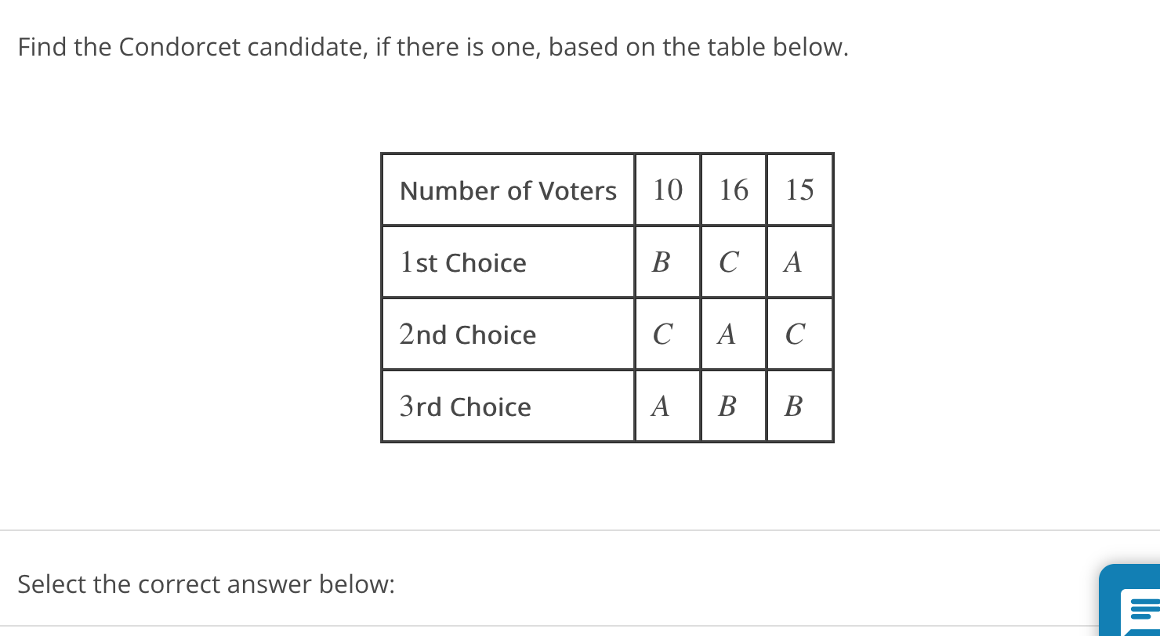Select the cell showing 16 voters

click(x=733, y=190)
